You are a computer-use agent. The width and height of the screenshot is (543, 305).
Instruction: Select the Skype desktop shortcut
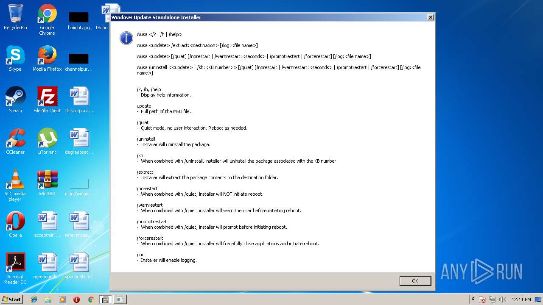point(15,58)
